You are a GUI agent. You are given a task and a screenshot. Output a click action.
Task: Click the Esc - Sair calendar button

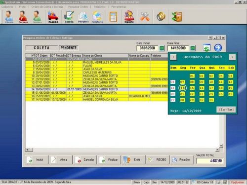pos(226,110)
